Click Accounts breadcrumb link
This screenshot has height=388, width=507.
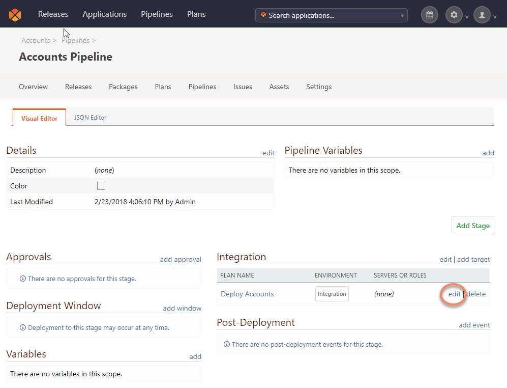[x=36, y=40]
